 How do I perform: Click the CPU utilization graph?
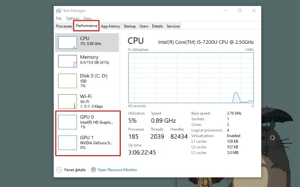pyautogui.click(x=191, y=78)
